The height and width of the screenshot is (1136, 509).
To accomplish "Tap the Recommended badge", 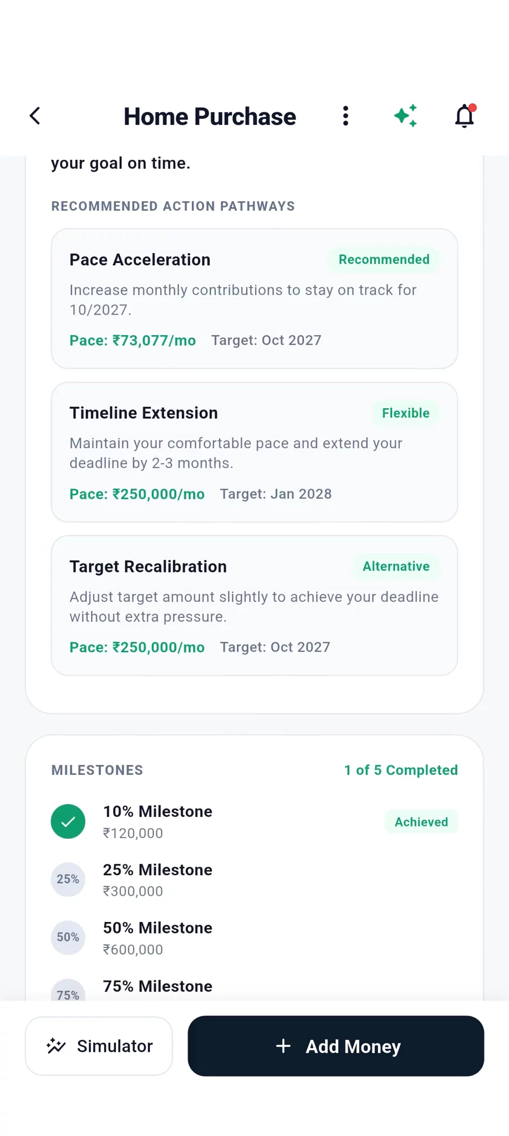I will [384, 260].
